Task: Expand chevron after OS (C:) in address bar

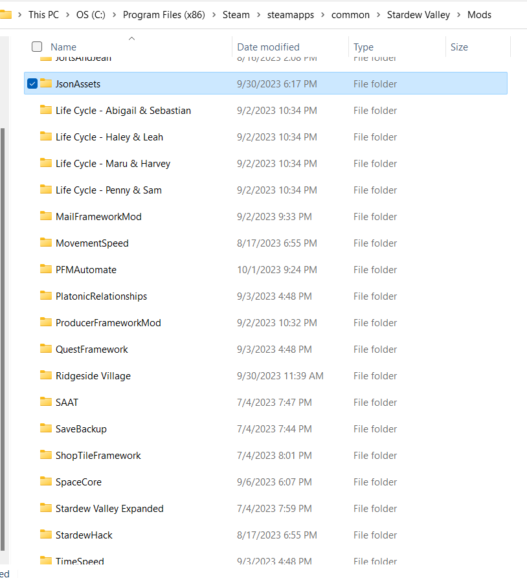Action: click(x=115, y=15)
